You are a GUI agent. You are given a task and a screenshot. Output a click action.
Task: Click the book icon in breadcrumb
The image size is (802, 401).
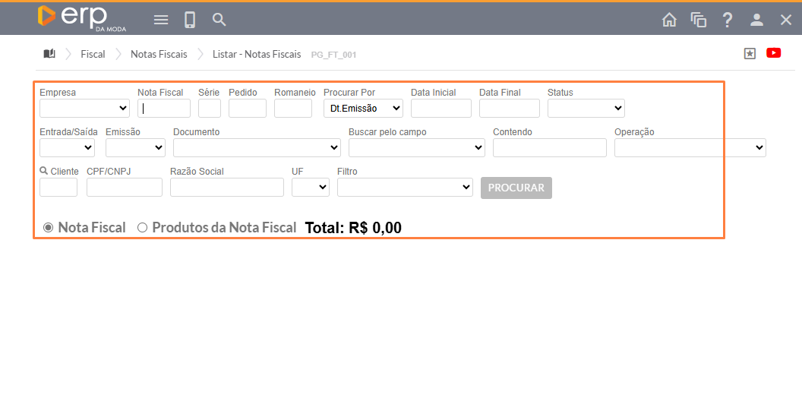click(x=49, y=54)
